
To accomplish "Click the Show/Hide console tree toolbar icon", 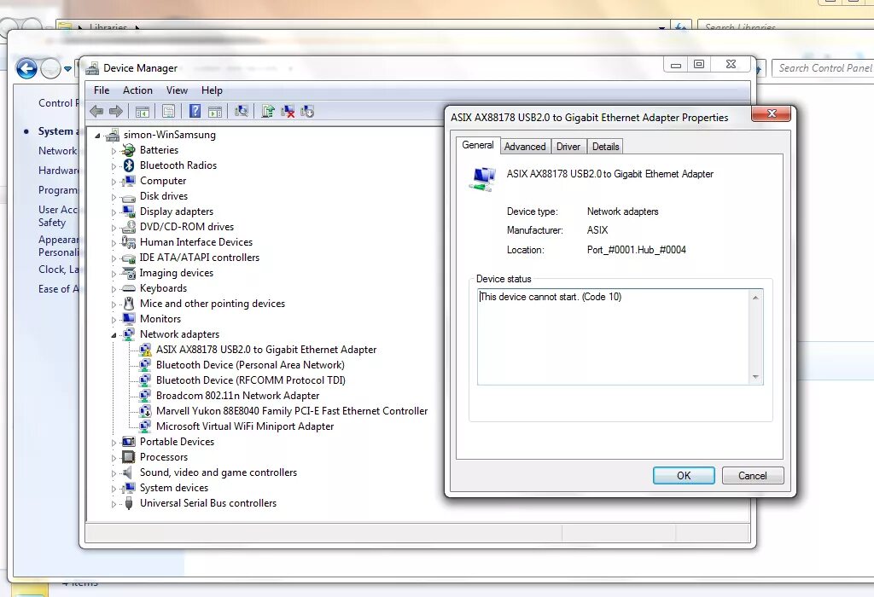I will 143,112.
